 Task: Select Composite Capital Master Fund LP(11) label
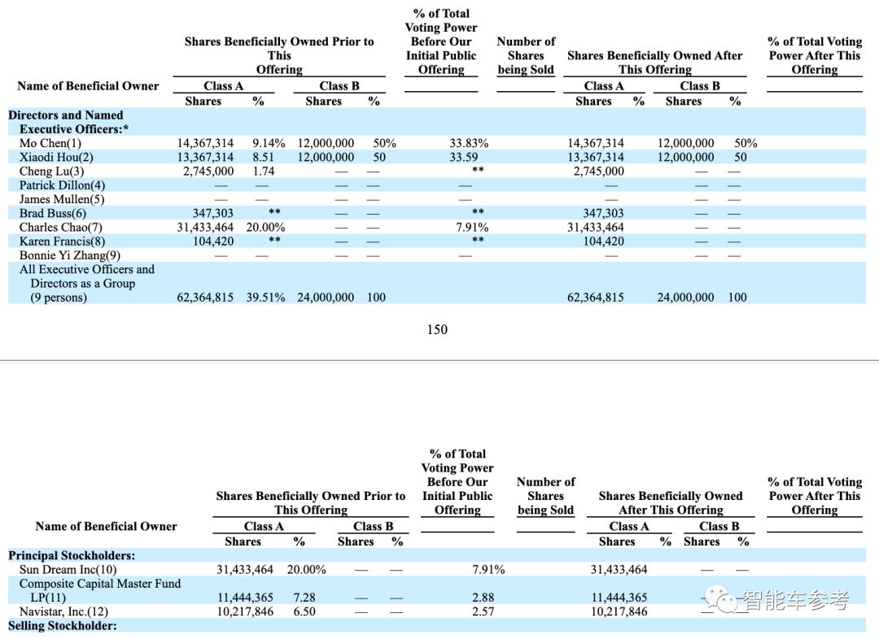[100, 591]
